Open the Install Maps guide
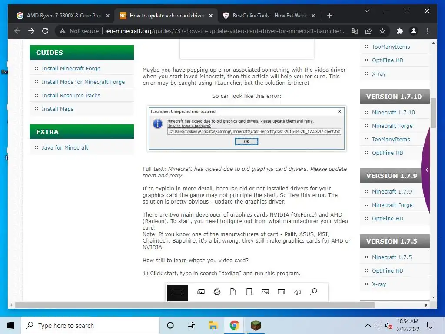Screen dimensions: 445x334 (57, 109)
